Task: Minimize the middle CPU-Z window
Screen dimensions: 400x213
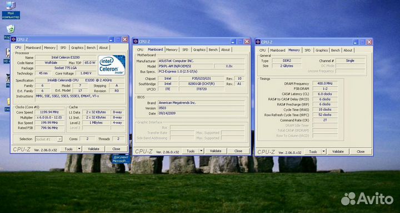Action: pos(233,41)
